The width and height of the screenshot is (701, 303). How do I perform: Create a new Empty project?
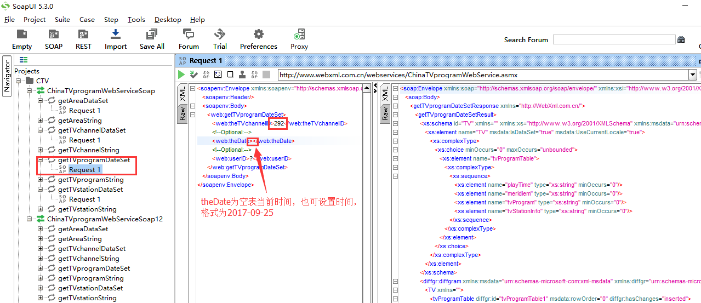tap(22, 38)
